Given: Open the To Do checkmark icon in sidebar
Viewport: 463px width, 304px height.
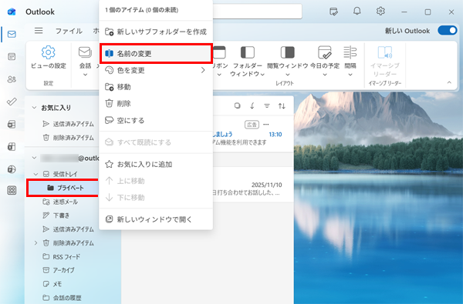Looking at the screenshot, I should (12, 102).
